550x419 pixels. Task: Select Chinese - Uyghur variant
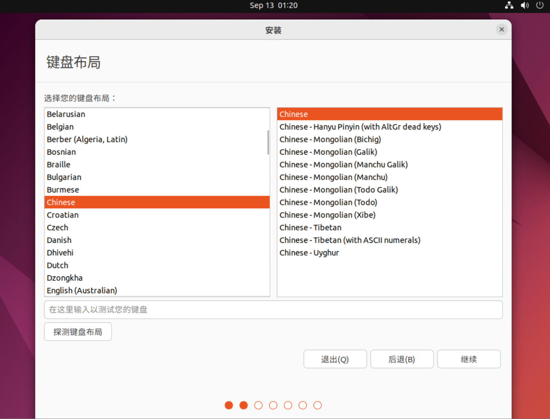point(390,253)
